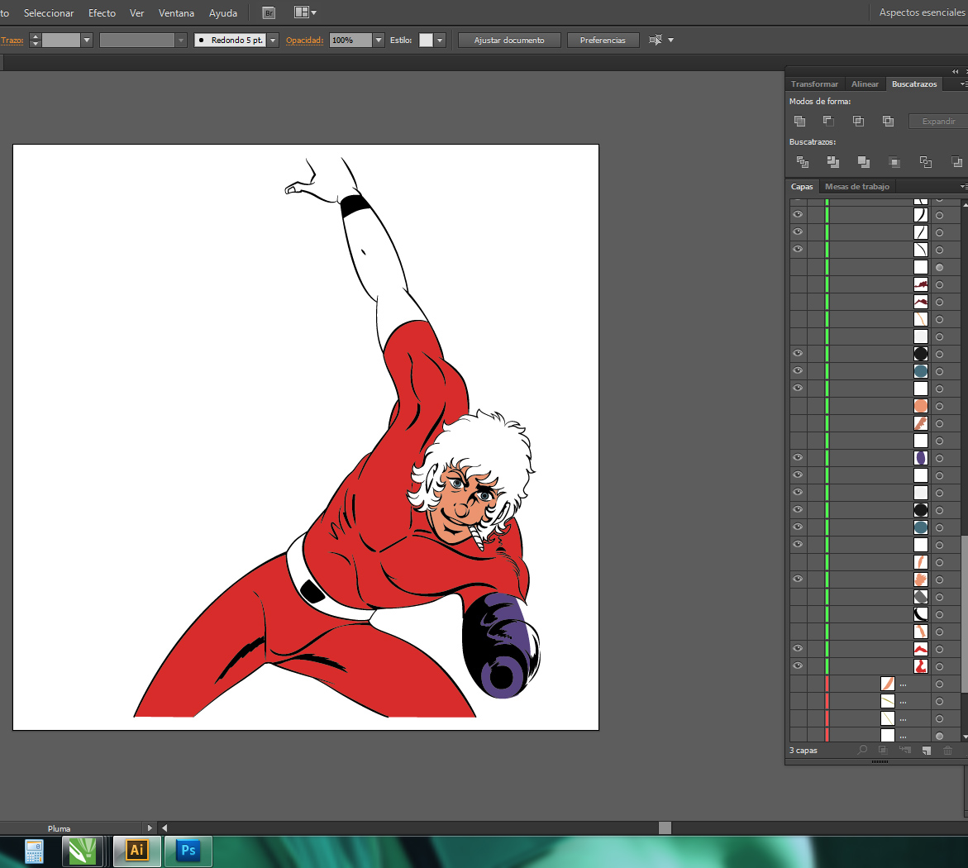Click the icon beside the Preferencias button

tap(656, 41)
